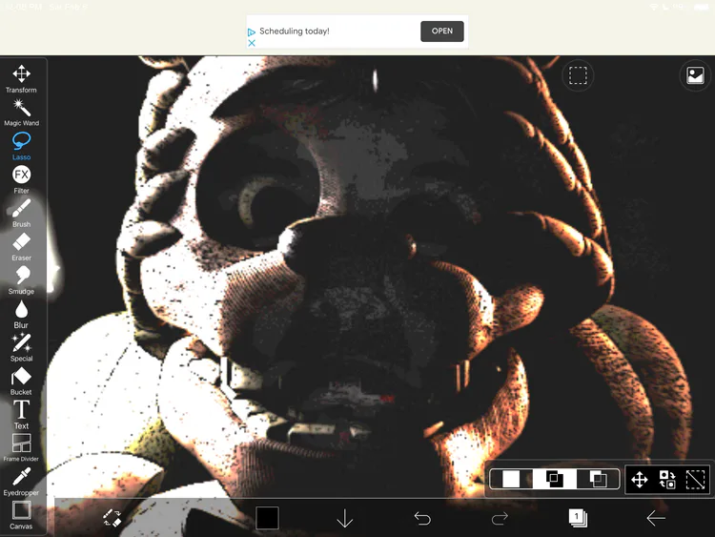Select the Transform tool
Image resolution: width=715 pixels, height=537 pixels.
pyautogui.click(x=21, y=78)
